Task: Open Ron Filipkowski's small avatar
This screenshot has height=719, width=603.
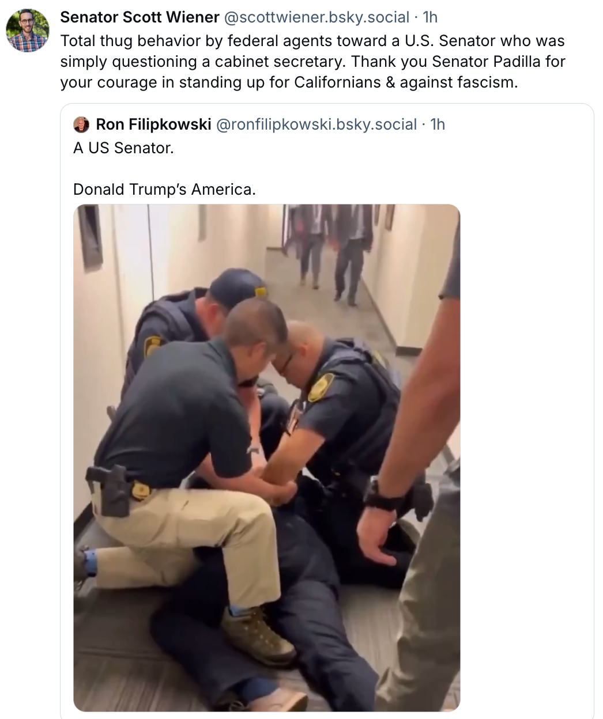Action: (x=81, y=124)
